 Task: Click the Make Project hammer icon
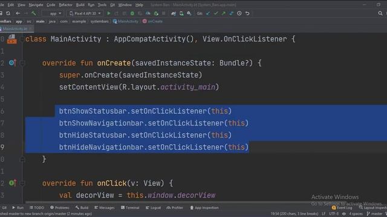pos(33,13)
